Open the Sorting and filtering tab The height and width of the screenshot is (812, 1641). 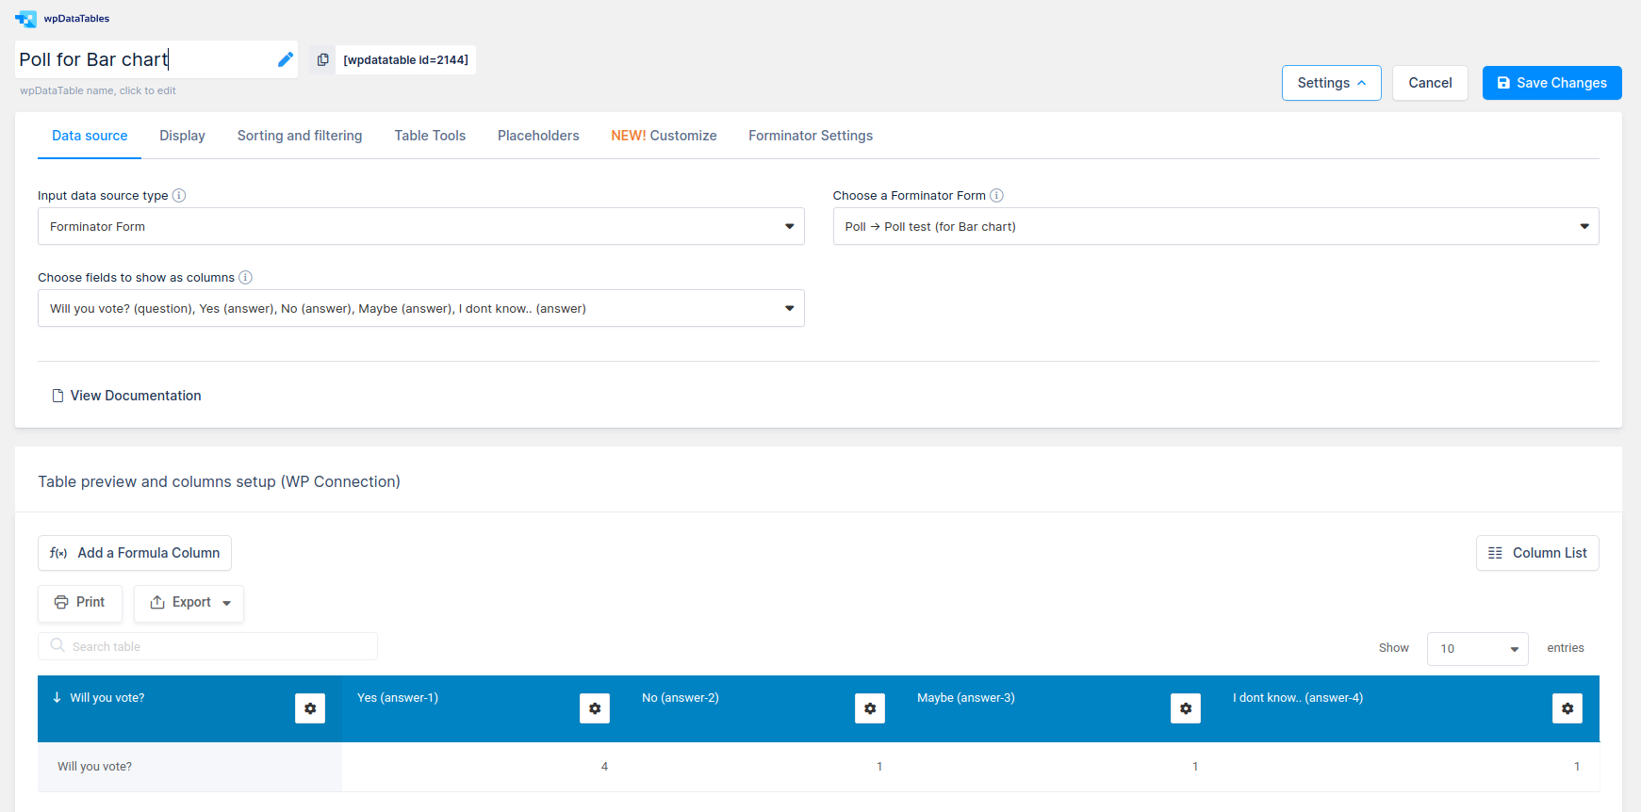tap(300, 136)
